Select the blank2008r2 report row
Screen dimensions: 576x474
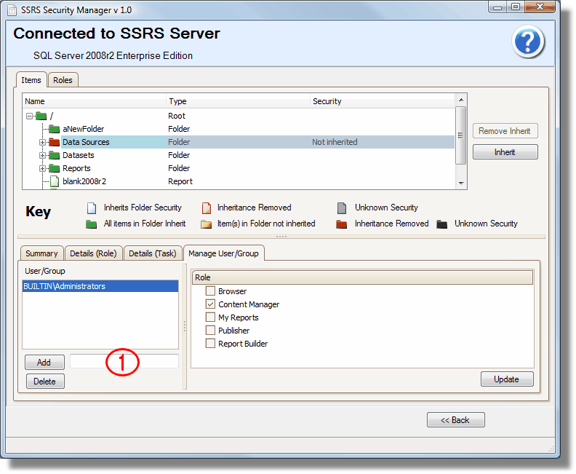coord(239,181)
